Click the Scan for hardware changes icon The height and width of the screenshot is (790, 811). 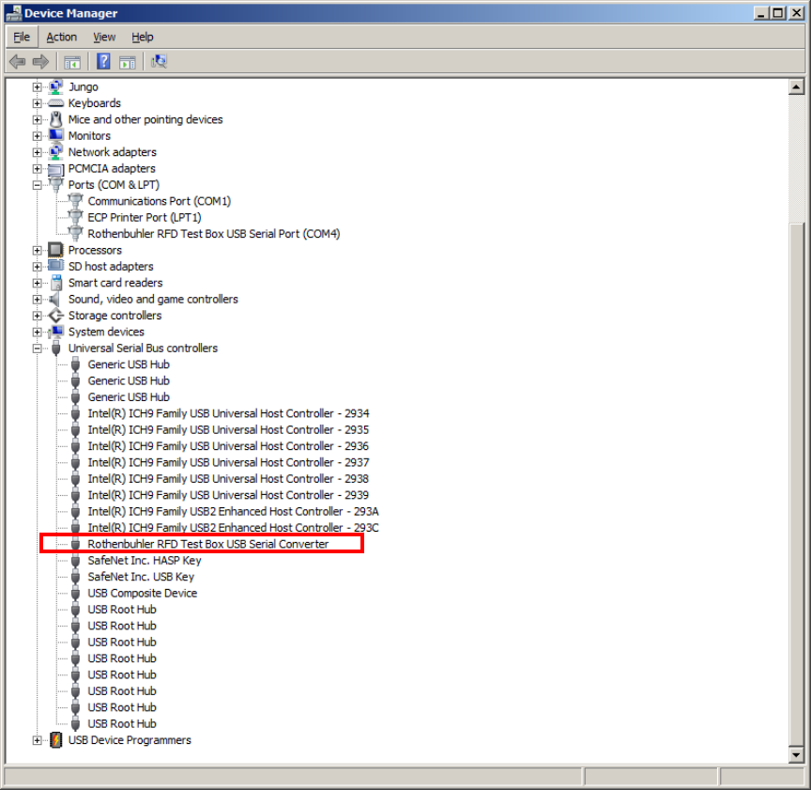(159, 62)
